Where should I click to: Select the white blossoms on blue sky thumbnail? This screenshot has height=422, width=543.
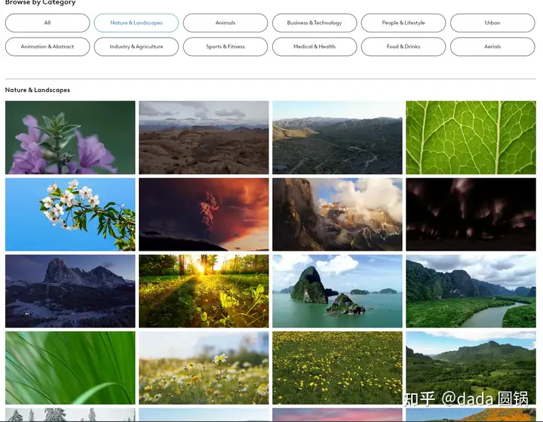[x=70, y=214]
